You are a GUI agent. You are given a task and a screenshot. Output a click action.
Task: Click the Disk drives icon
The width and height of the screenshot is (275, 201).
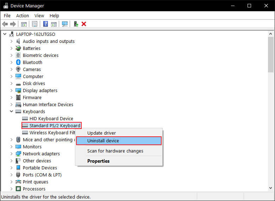pyautogui.click(x=18, y=84)
